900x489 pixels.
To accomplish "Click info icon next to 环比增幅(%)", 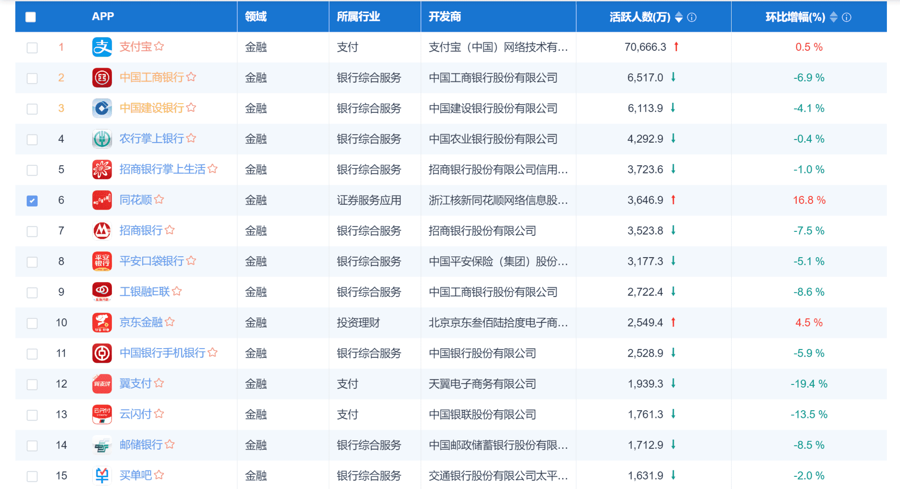I will (847, 17).
